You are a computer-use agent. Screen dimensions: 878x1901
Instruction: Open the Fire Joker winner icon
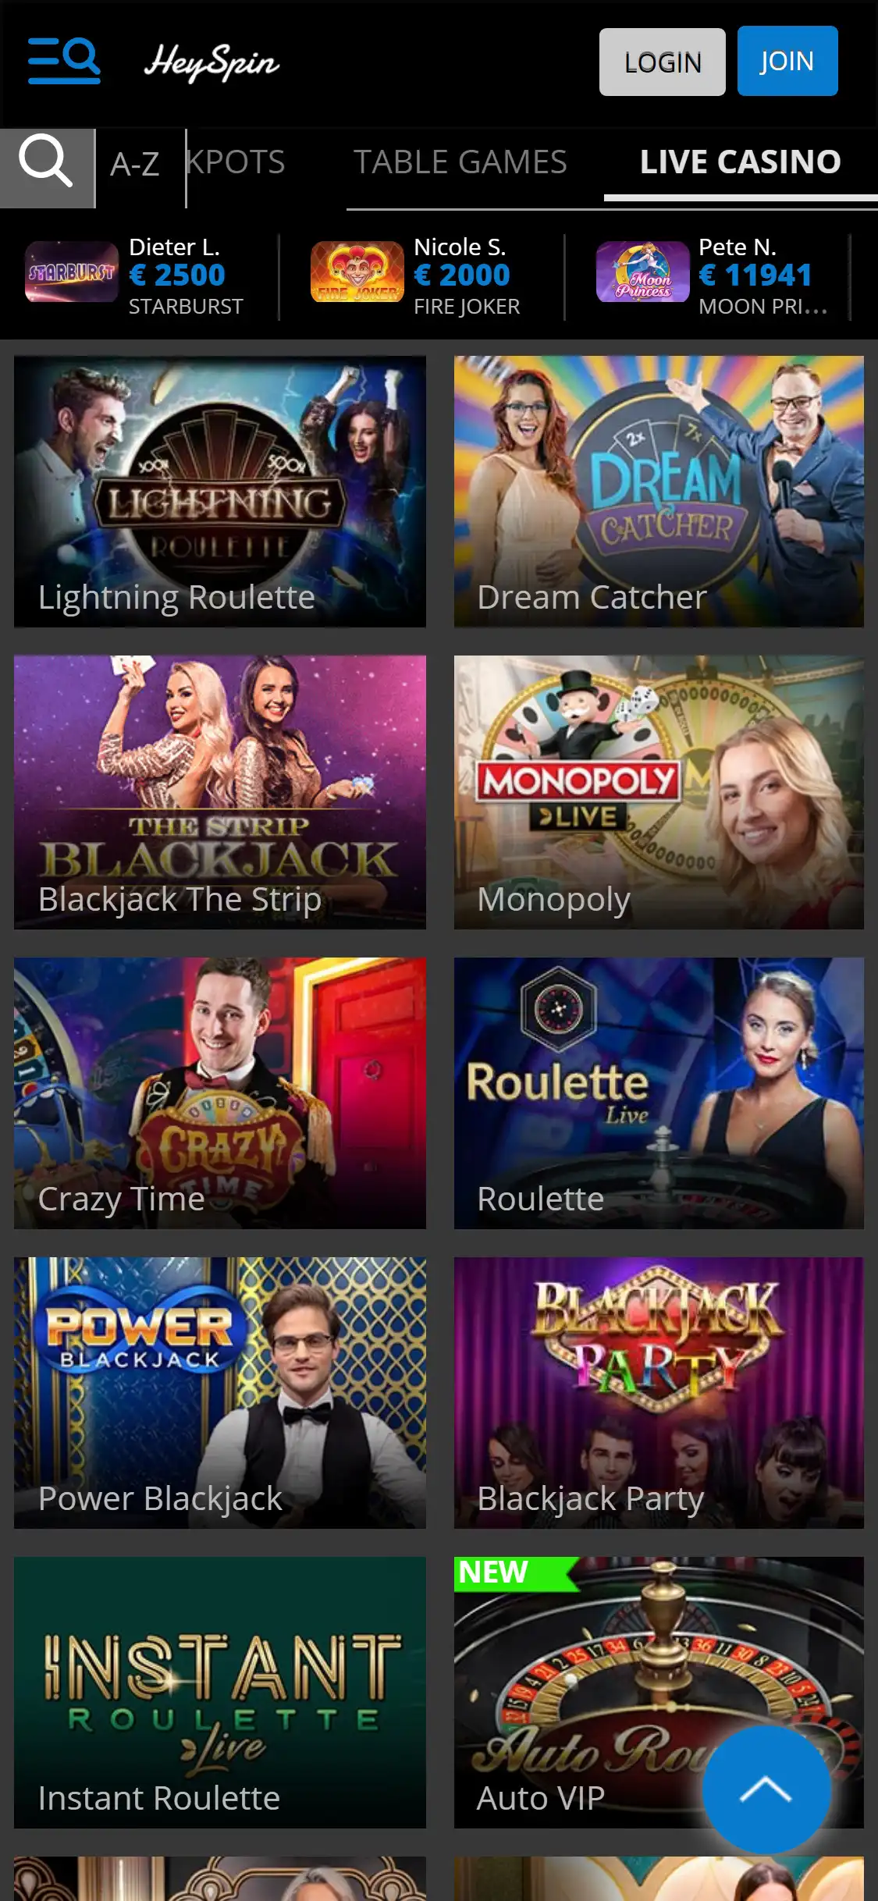tap(357, 272)
